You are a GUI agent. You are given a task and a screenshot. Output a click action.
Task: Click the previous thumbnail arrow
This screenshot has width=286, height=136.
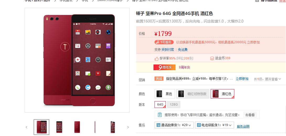click(x=27, y=127)
